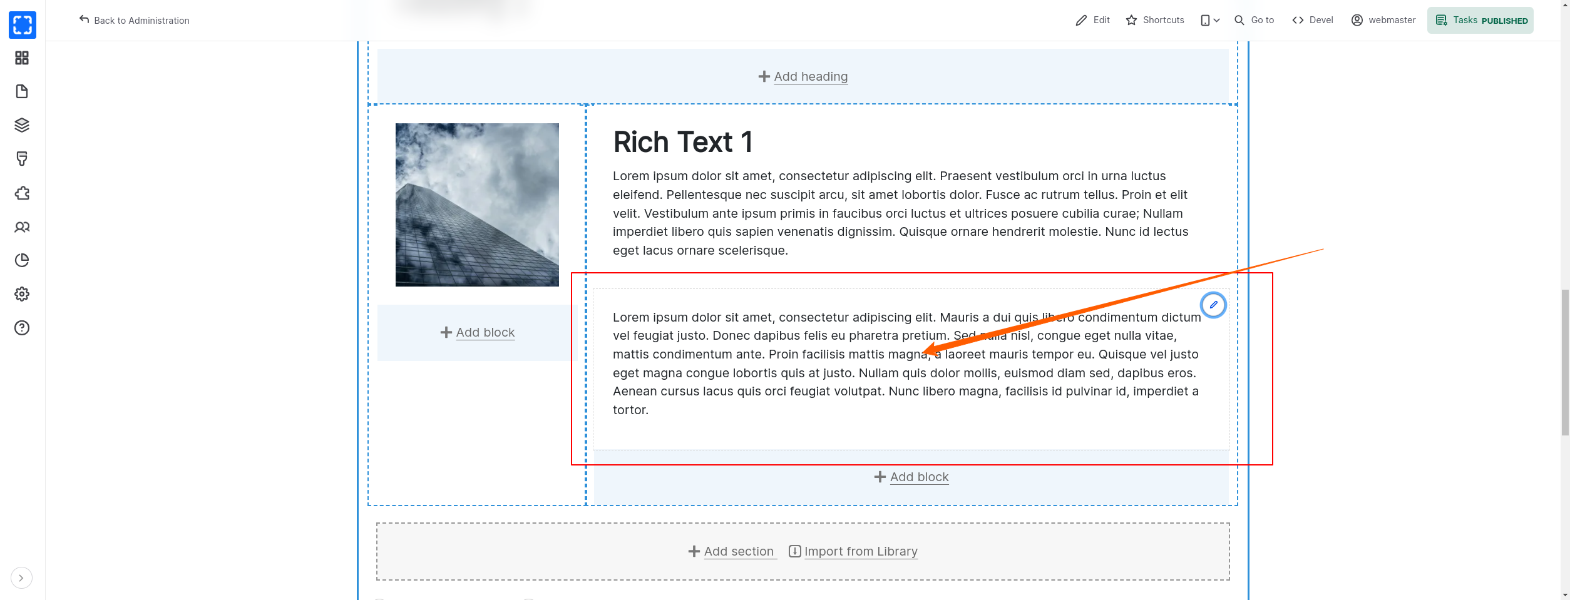Open the Go to search
1570x600 pixels.
tap(1254, 20)
